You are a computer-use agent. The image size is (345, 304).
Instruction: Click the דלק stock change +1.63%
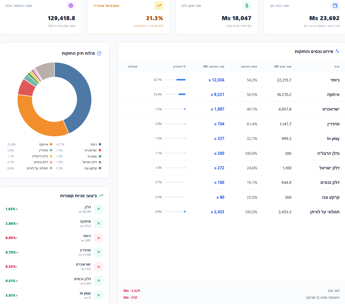click(x=12, y=209)
